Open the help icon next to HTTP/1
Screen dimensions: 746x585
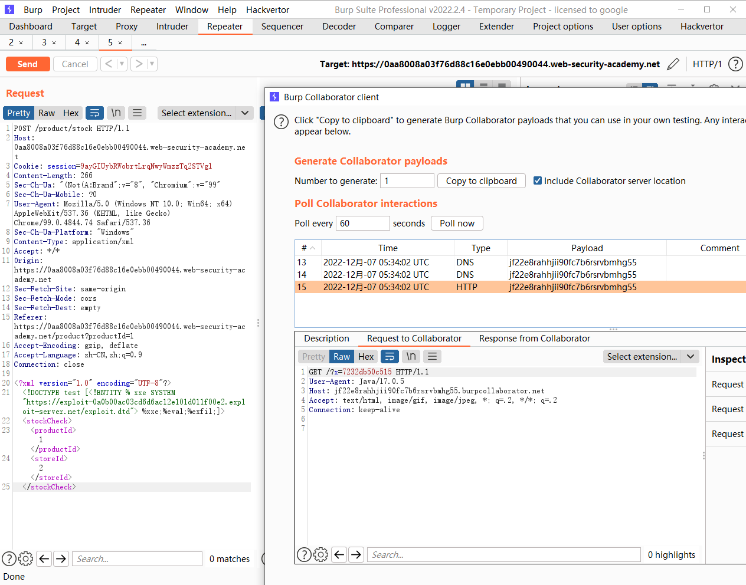point(735,64)
